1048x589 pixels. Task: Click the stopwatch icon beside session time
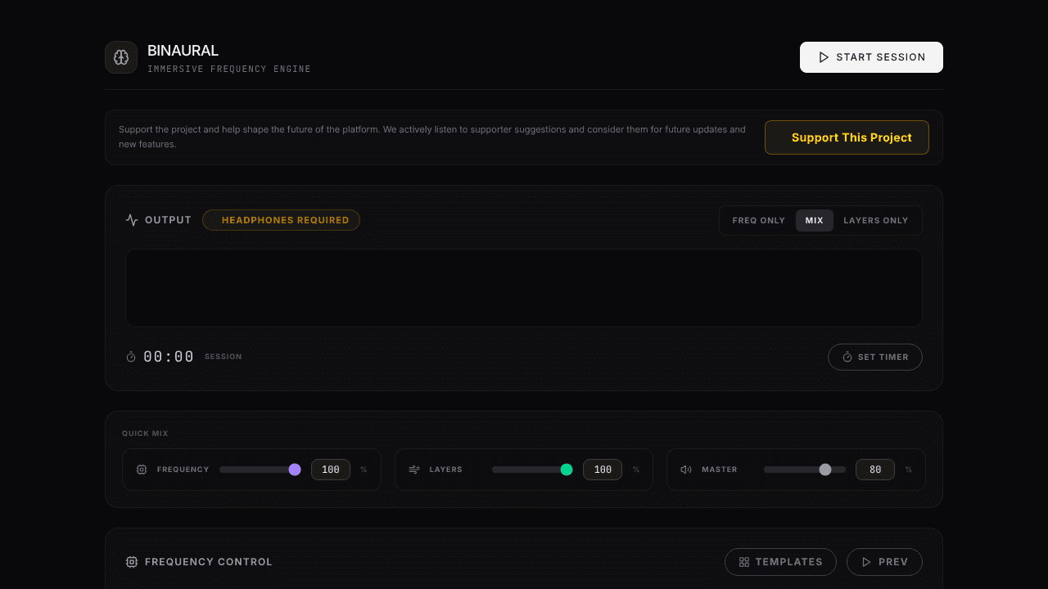point(131,357)
